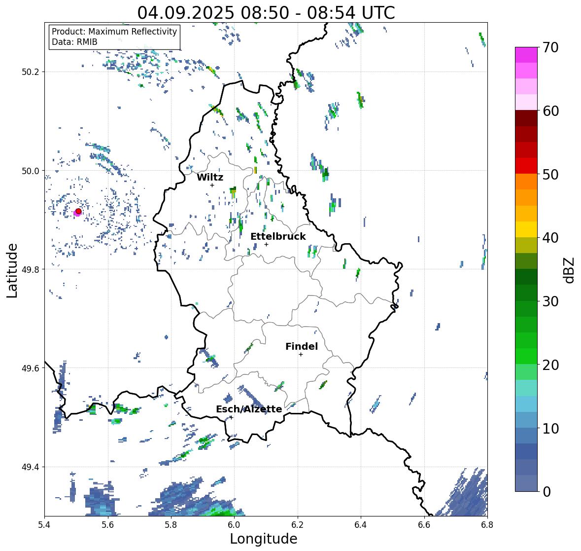Click the bright red 50 dBZ colorbar segment
This screenshot has width=581, height=551.
[x=526, y=166]
